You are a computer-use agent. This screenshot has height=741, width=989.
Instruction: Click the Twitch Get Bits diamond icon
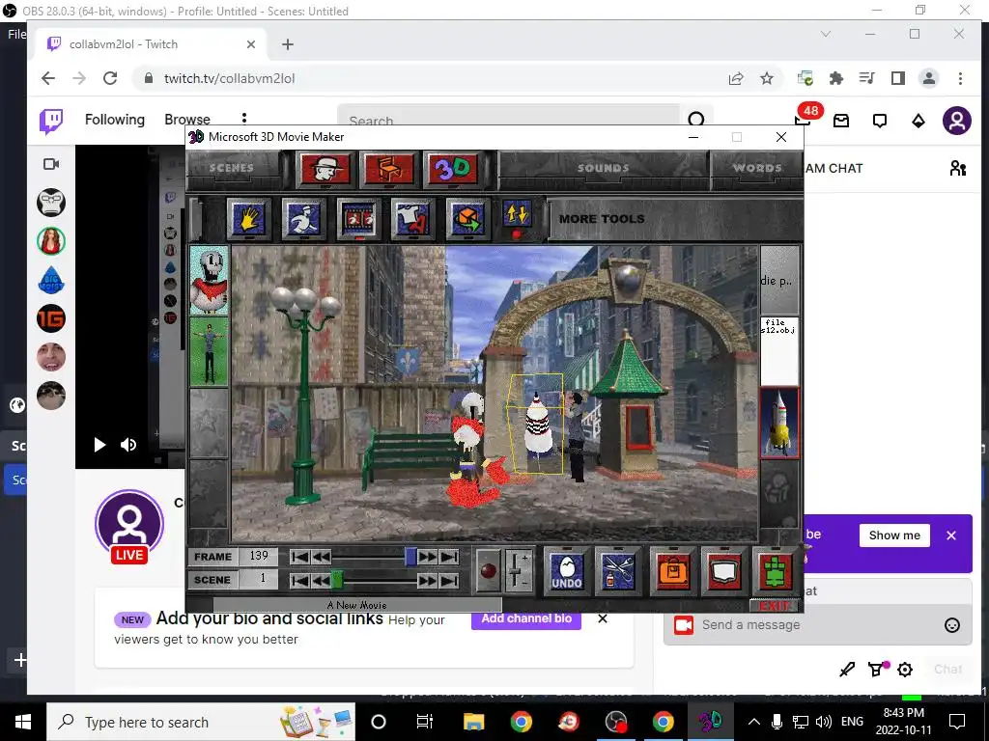pos(918,121)
